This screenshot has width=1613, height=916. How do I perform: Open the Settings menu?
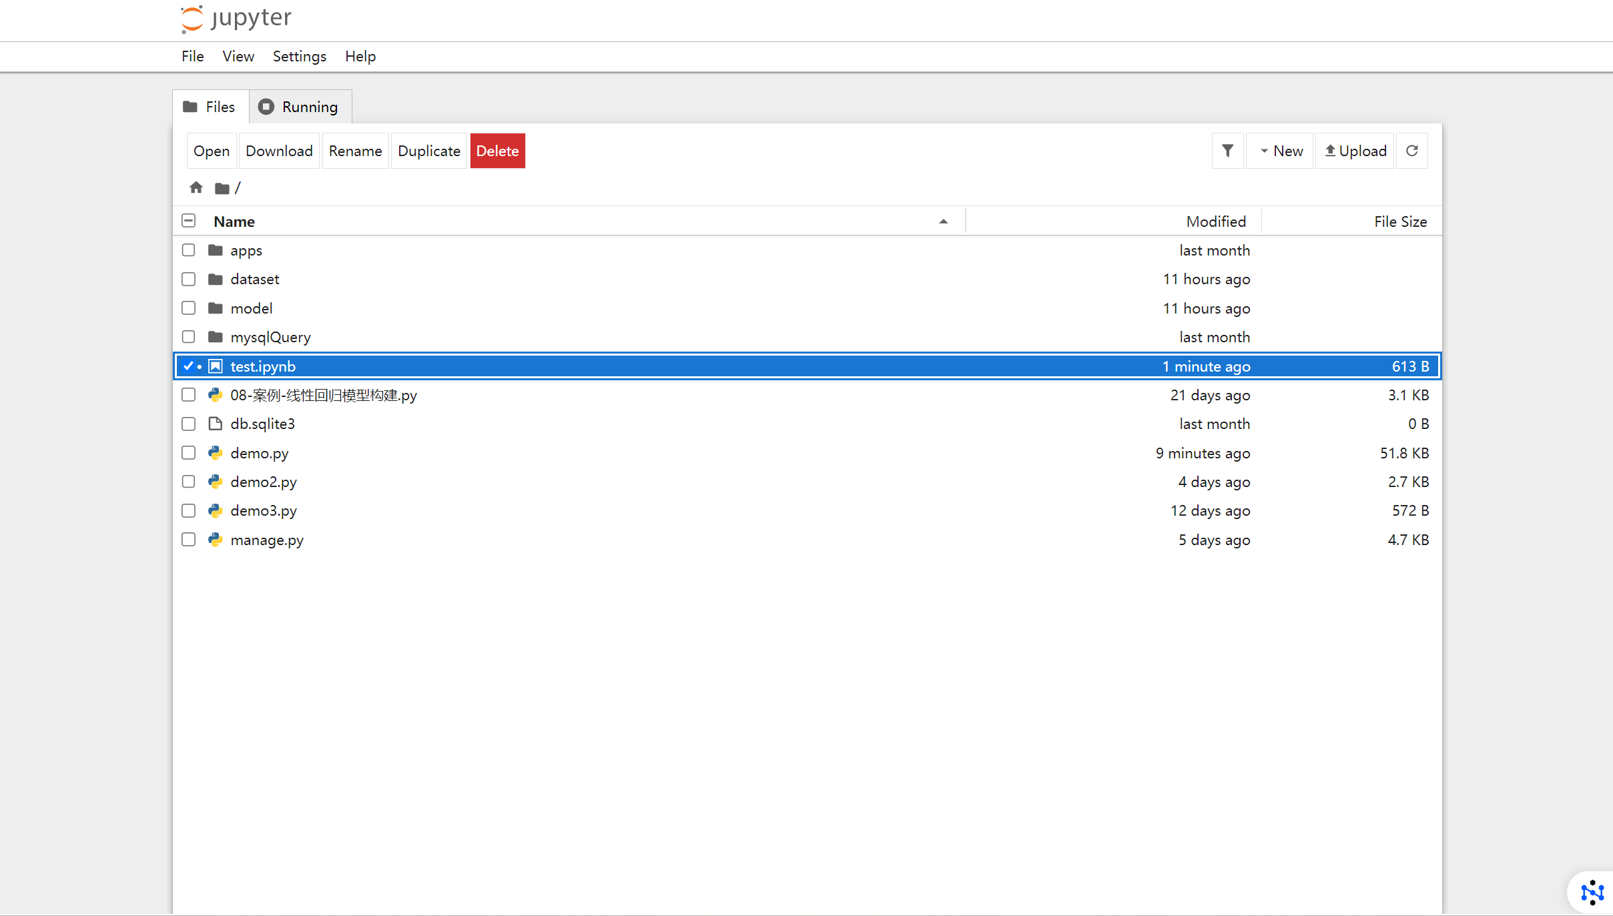click(299, 56)
